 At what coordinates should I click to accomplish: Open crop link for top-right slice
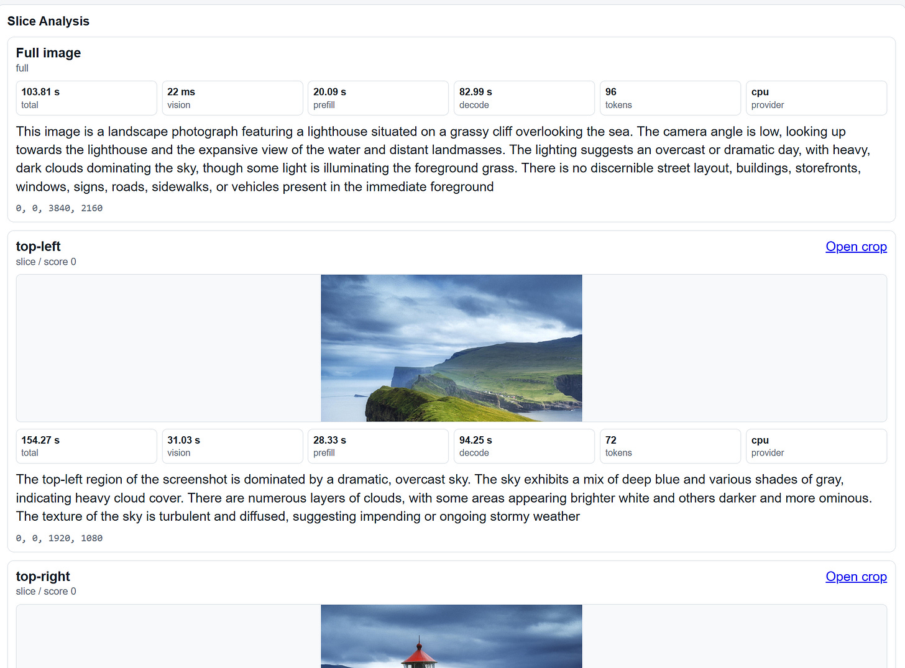(856, 577)
